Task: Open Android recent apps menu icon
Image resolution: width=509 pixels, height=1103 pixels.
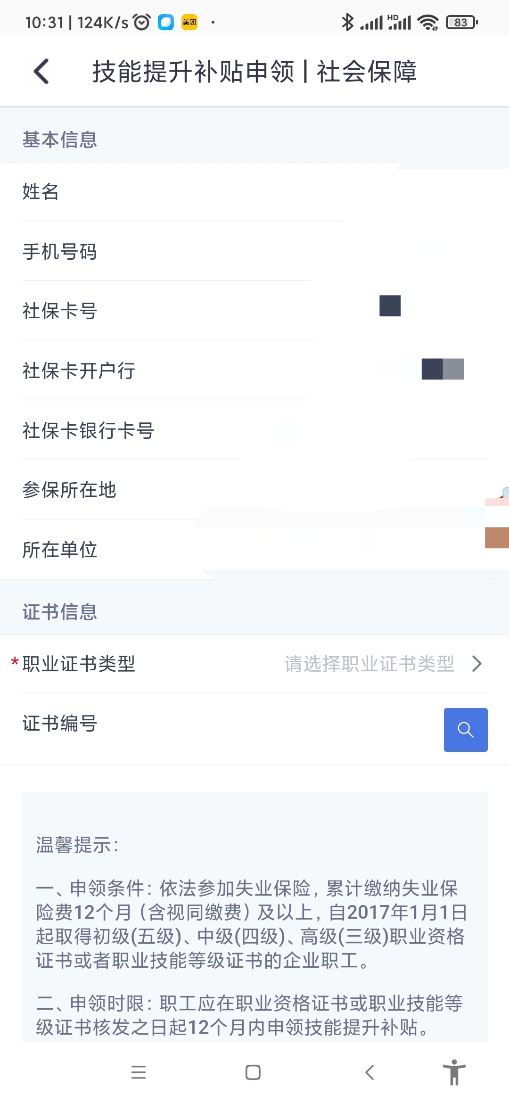Action: pos(139,1072)
